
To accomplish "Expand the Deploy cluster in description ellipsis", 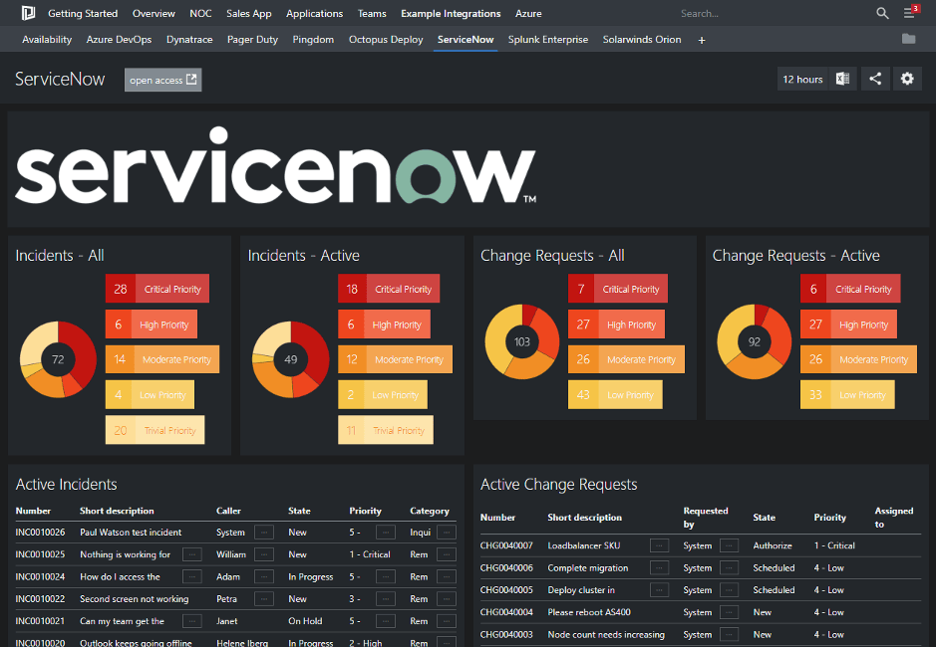I will point(659,589).
